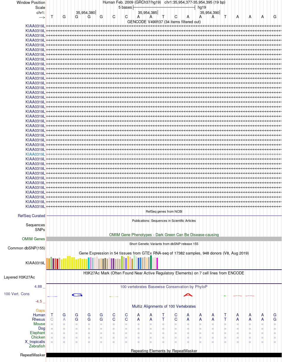The width and height of the screenshot is (282, 362).
Task: Select the Chicken alignment row label
Action: tap(38, 337)
